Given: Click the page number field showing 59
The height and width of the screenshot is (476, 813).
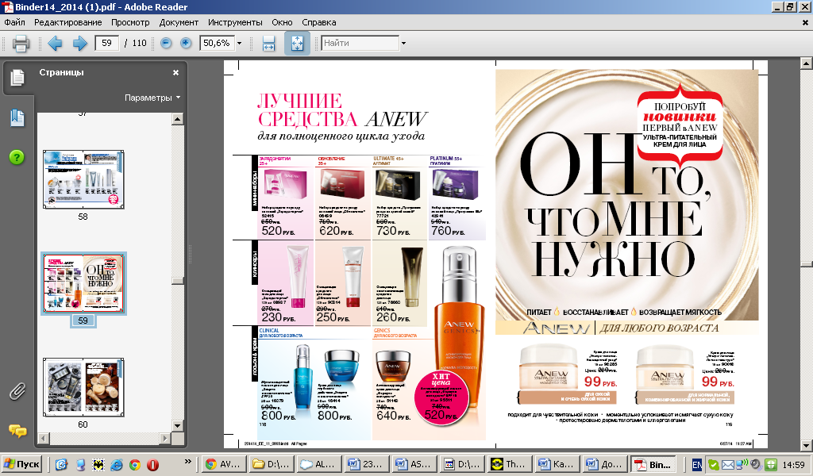Looking at the screenshot, I should 107,43.
